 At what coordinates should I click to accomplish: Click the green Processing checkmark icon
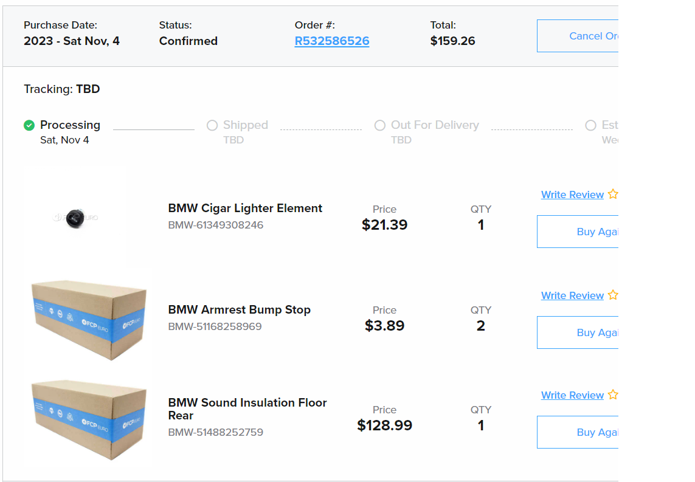[x=29, y=125]
